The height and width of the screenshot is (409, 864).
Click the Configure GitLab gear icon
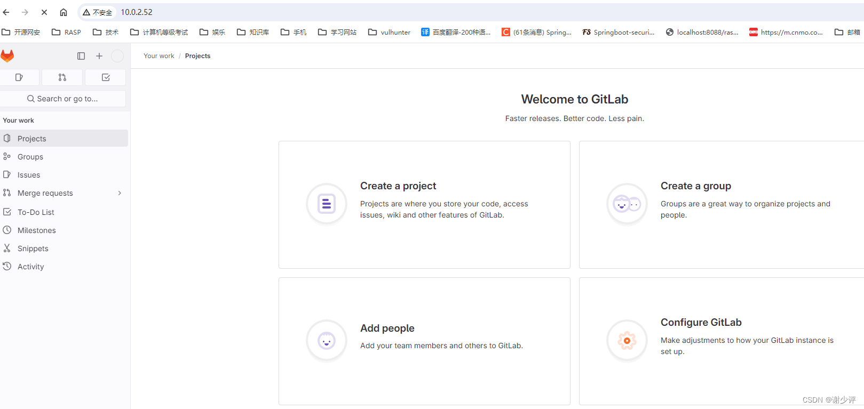tap(627, 340)
